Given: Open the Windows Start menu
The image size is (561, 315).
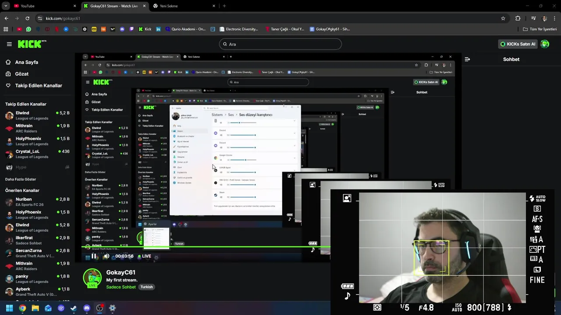Looking at the screenshot, I should point(9,308).
